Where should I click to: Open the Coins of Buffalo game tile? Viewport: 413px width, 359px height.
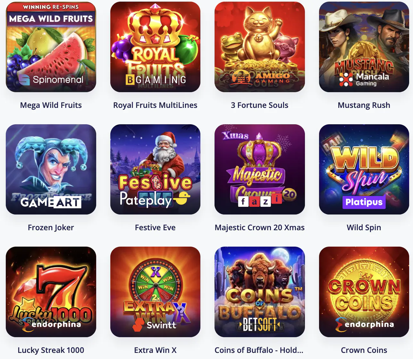(x=260, y=292)
